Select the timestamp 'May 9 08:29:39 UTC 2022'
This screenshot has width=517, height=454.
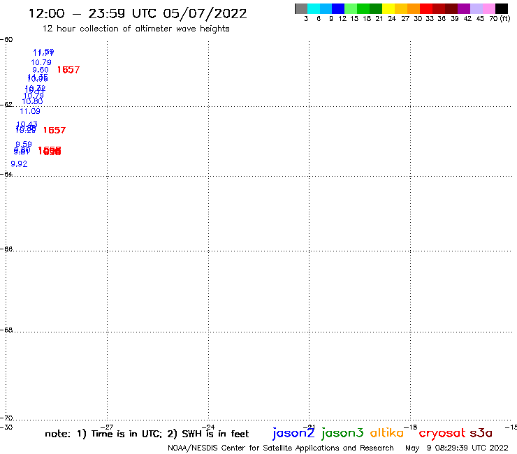457,448
